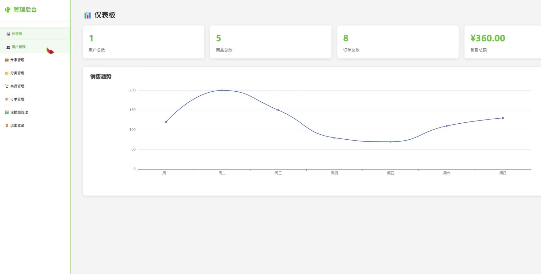Viewport: 541px width, 274px height.
Task: Click the 仪表板 bar chart sidebar icon
Action: click(8, 34)
